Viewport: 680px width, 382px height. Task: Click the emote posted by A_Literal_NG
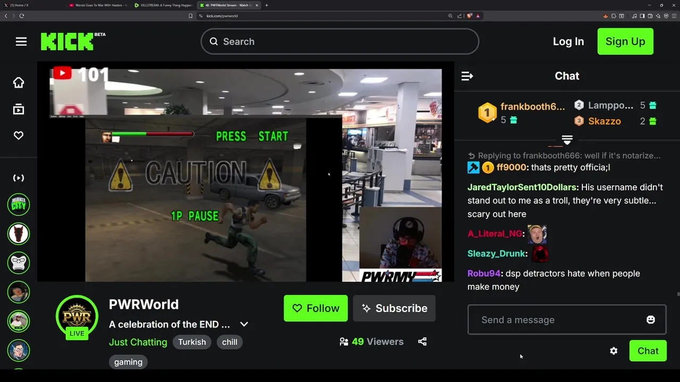(x=537, y=234)
